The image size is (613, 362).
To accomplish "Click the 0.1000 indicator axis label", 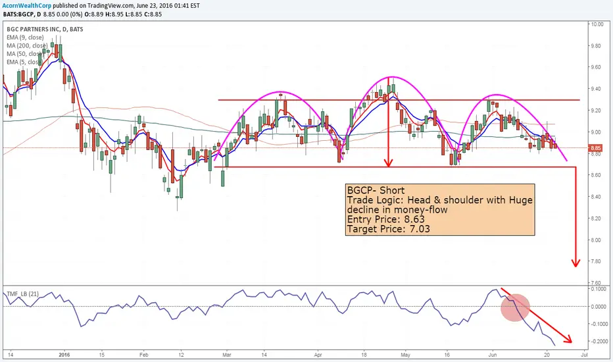I will [599, 289].
